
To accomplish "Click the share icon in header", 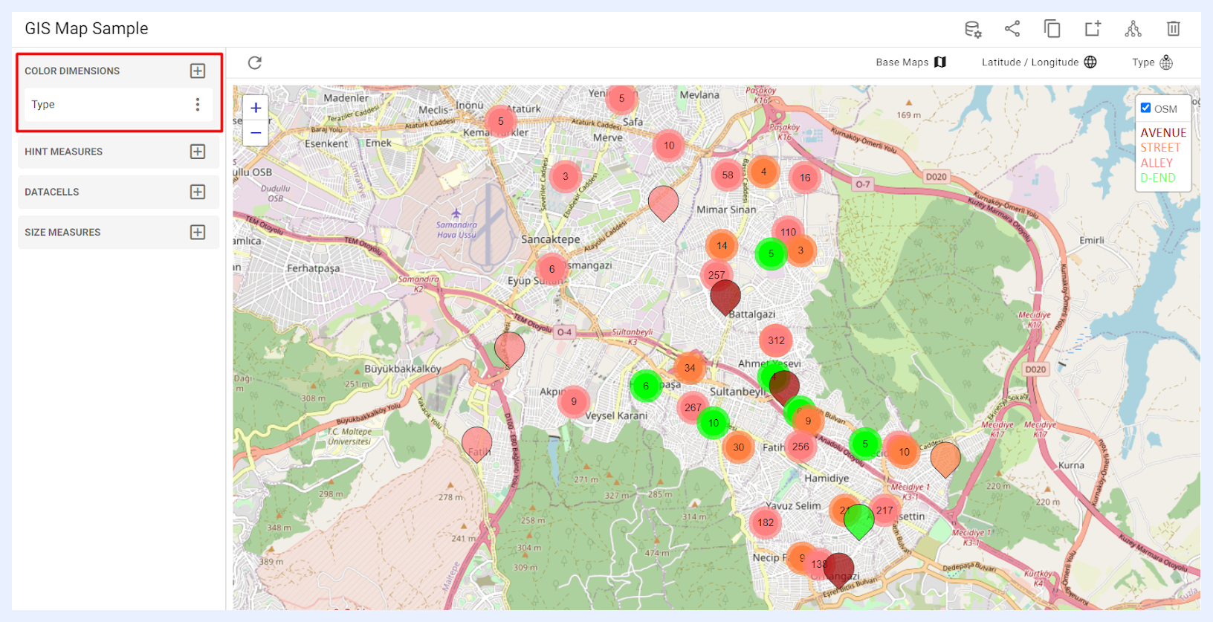I will [1012, 29].
